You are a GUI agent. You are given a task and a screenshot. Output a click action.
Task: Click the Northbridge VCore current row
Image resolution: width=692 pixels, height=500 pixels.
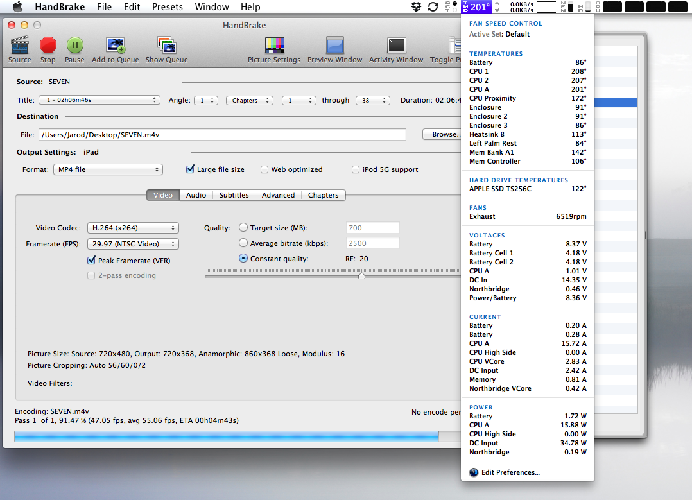pyautogui.click(x=528, y=388)
